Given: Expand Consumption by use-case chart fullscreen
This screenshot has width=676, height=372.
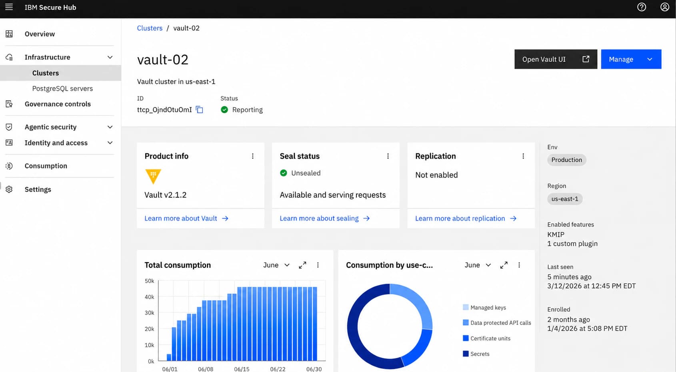Looking at the screenshot, I should [x=504, y=265].
